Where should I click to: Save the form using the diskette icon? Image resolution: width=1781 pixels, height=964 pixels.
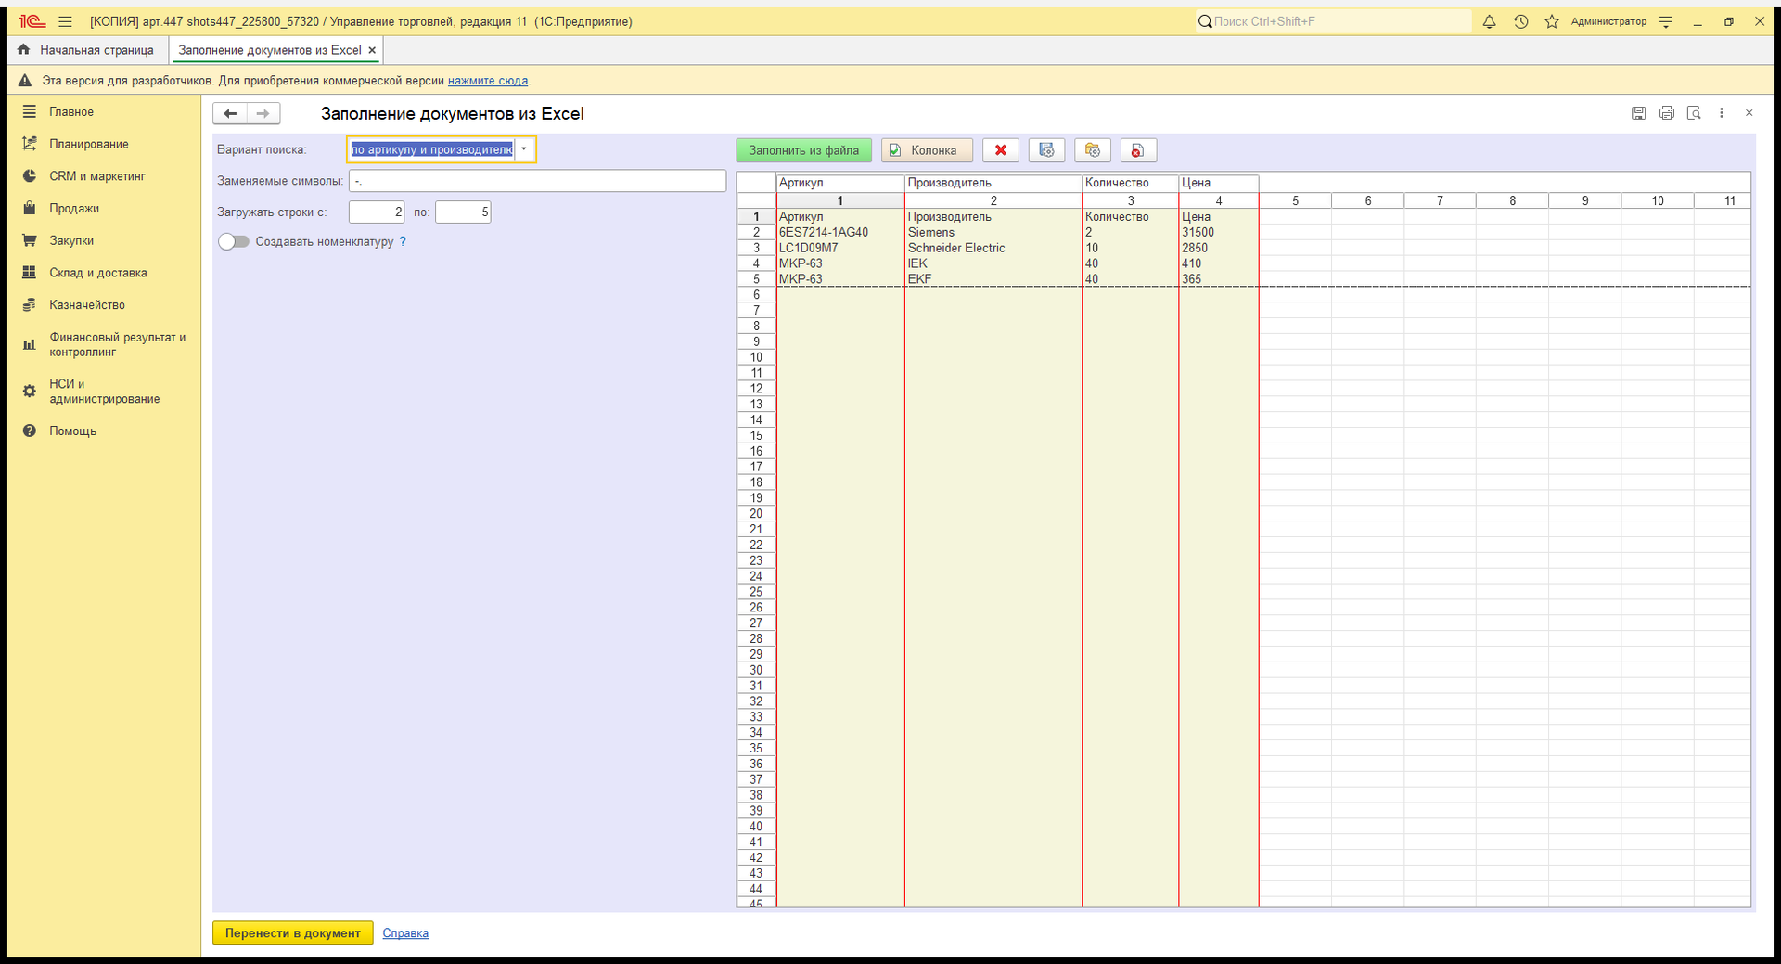(1639, 113)
